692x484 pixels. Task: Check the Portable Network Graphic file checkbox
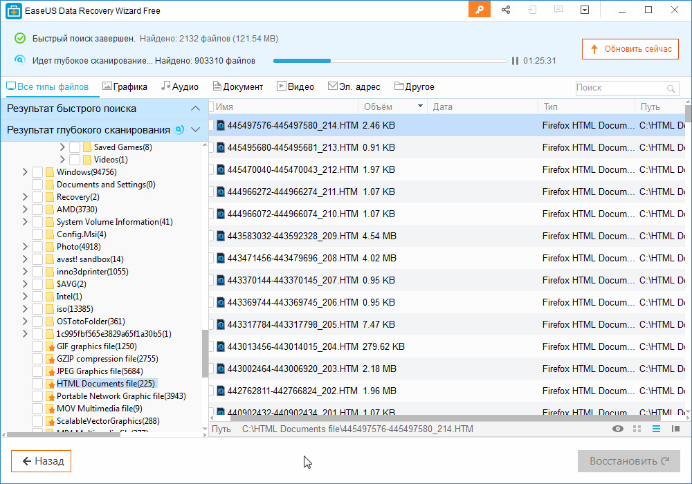point(37,396)
